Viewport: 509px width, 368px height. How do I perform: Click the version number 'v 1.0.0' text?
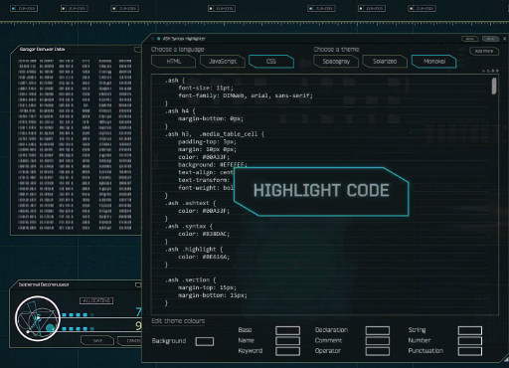tap(490, 71)
